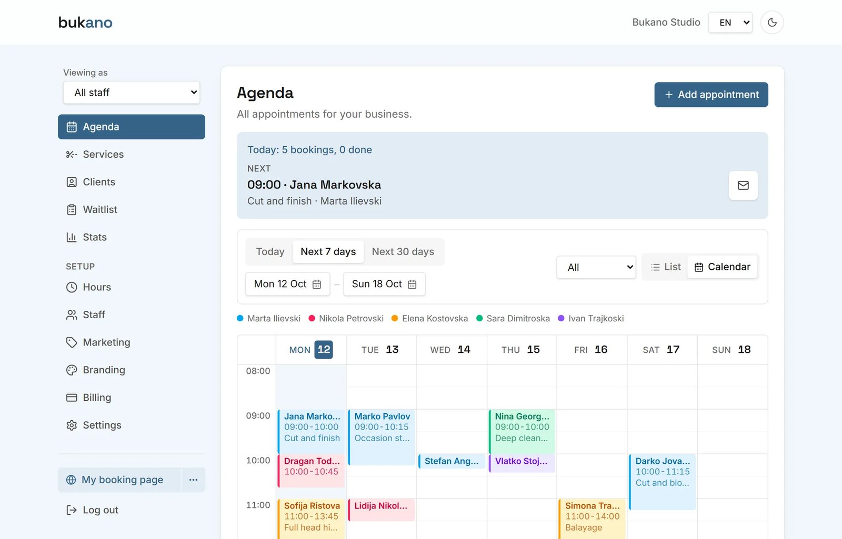Open more options next to My booking page
This screenshot has width=842, height=539.
click(193, 480)
